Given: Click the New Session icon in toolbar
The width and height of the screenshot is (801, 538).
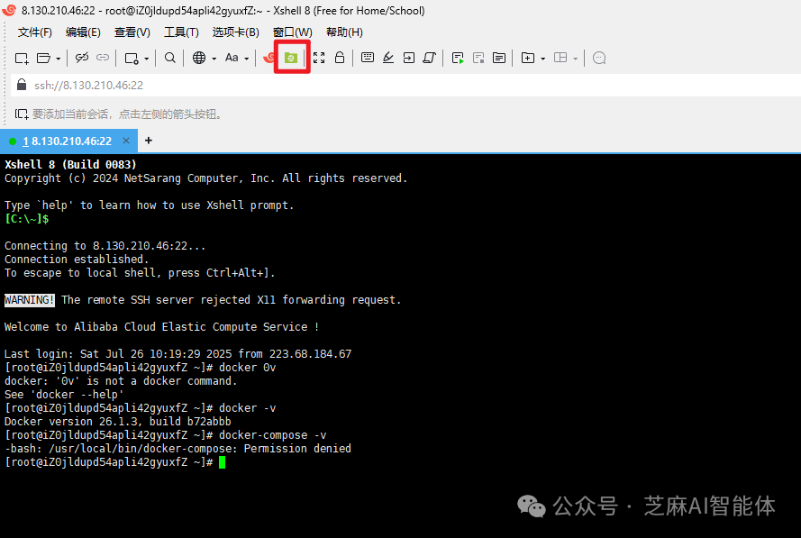Looking at the screenshot, I should click(22, 59).
